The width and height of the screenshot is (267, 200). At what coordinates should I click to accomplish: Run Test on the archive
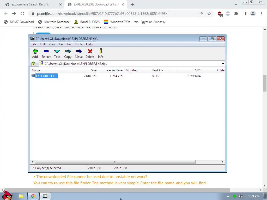tap(57, 54)
